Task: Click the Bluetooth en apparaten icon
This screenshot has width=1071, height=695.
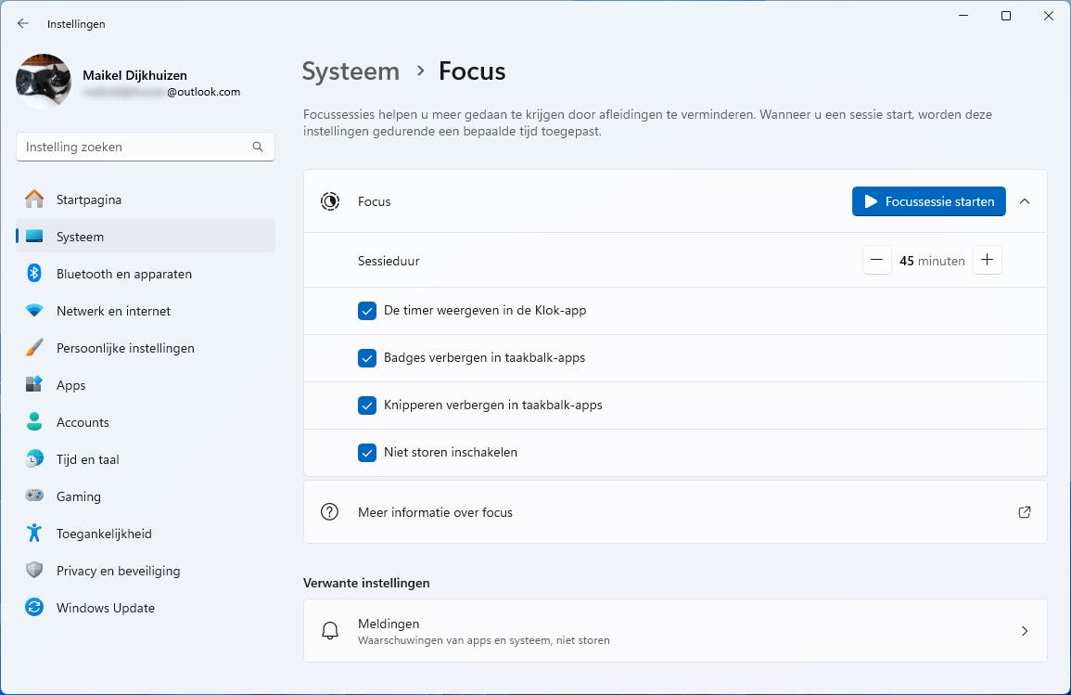Action: coord(34,274)
